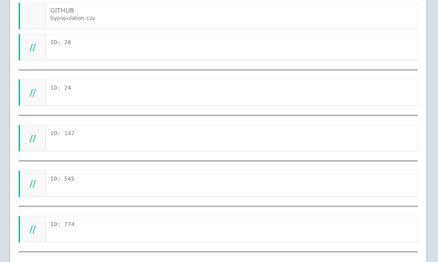
Task: Select the comment icon next to ID: 147
Action: pyautogui.click(x=33, y=139)
